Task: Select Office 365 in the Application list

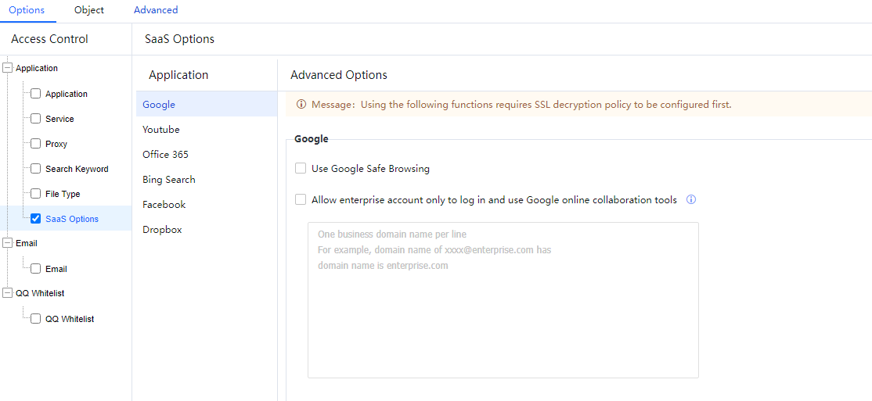Action: coord(165,155)
